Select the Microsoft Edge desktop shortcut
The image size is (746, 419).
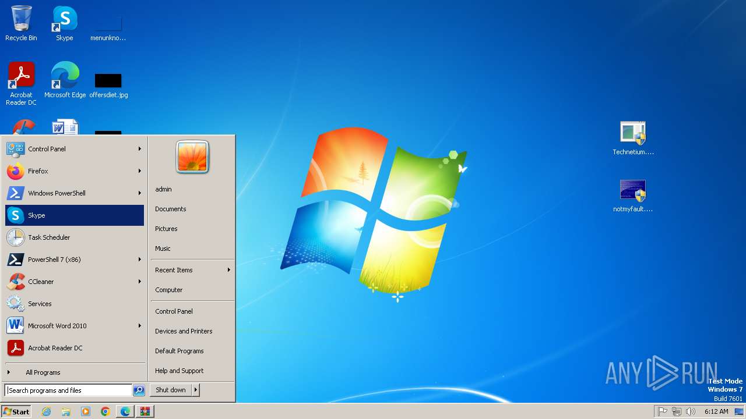tap(65, 80)
